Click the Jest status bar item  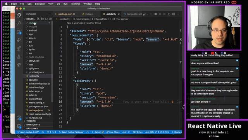coord(126,132)
